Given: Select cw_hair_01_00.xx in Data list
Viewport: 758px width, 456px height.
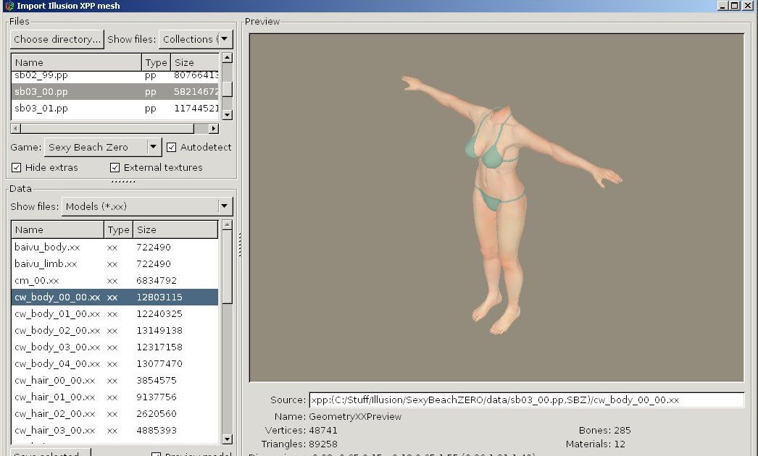Looking at the screenshot, I should pyautogui.click(x=114, y=397).
